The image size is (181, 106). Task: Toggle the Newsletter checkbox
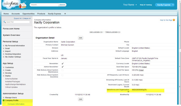63,64
